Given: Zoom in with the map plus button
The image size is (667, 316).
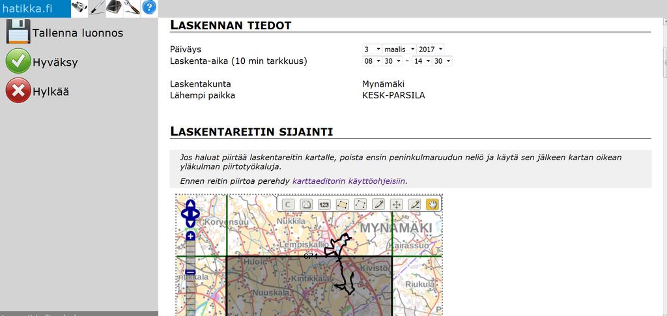Looking at the screenshot, I should pos(191,236).
